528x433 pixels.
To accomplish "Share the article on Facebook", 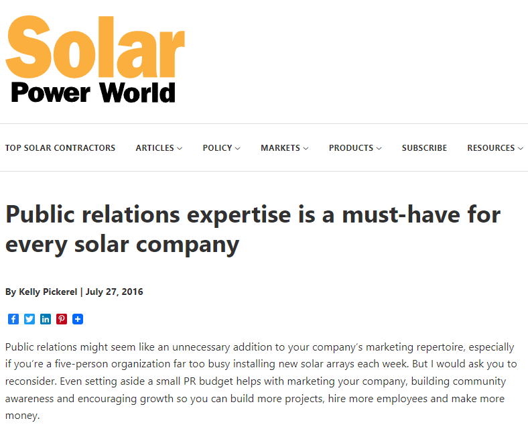I will coord(13,319).
